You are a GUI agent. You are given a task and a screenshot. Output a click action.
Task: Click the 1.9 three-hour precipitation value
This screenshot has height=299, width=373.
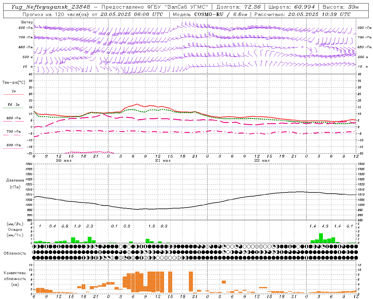point(77,226)
